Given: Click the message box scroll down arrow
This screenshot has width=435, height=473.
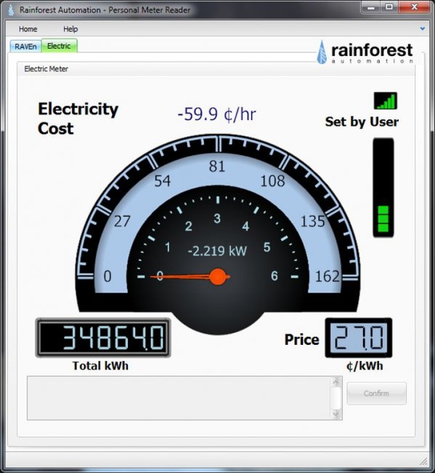Looking at the screenshot, I should pyautogui.click(x=336, y=415).
